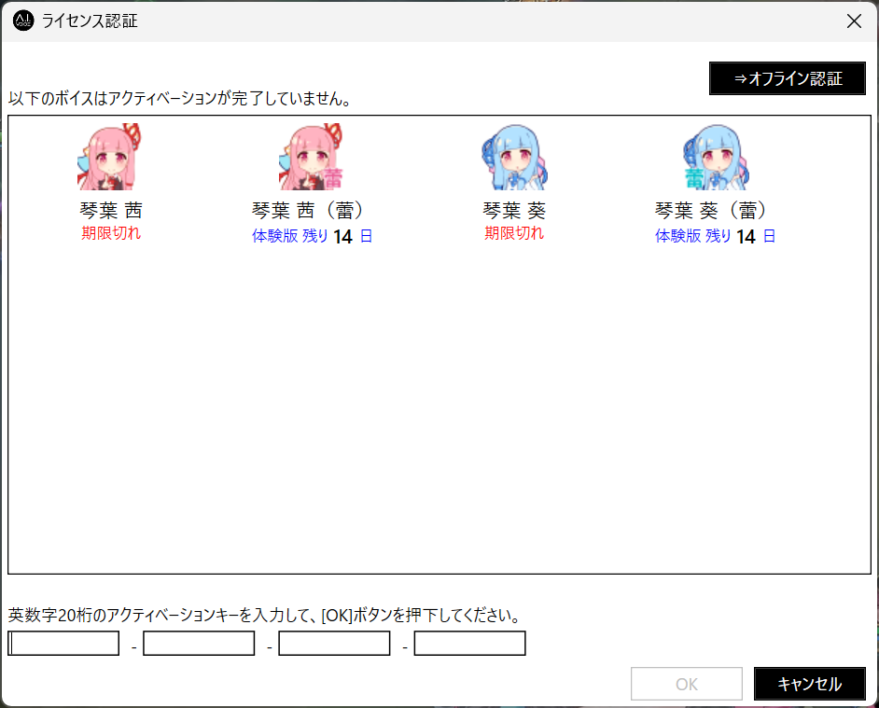Select the 琴葉 茜（蕾） character avatar
The width and height of the screenshot is (879, 708).
[x=312, y=157]
